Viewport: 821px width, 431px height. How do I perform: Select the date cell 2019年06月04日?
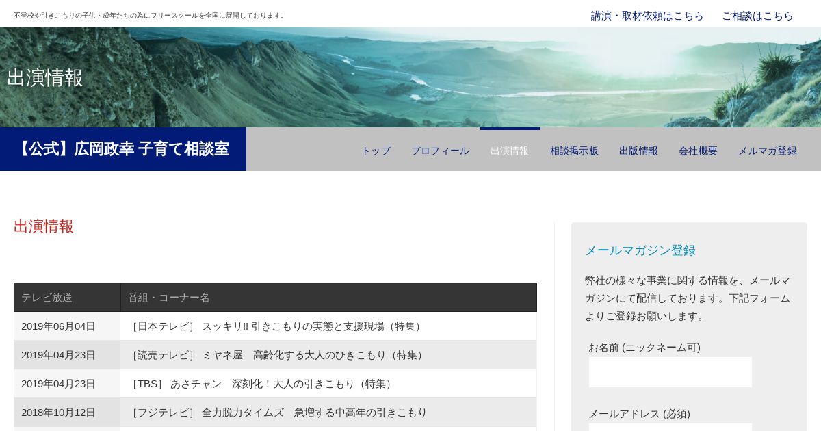67,326
